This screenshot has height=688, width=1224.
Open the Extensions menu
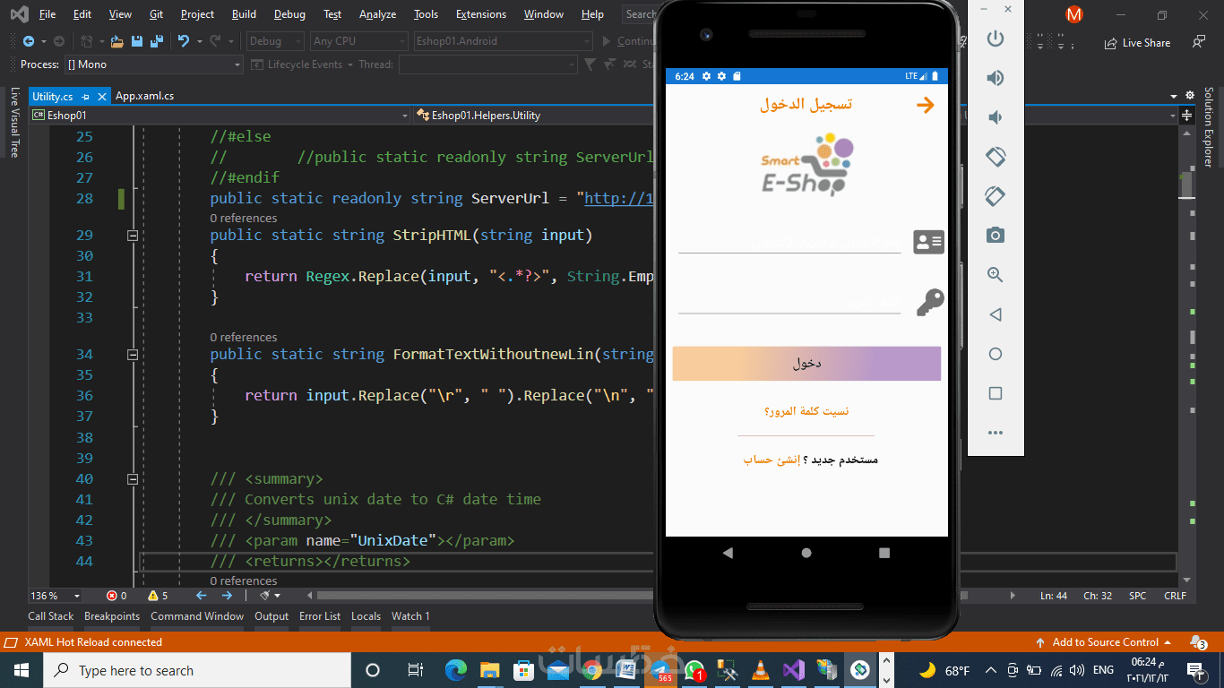(480, 14)
